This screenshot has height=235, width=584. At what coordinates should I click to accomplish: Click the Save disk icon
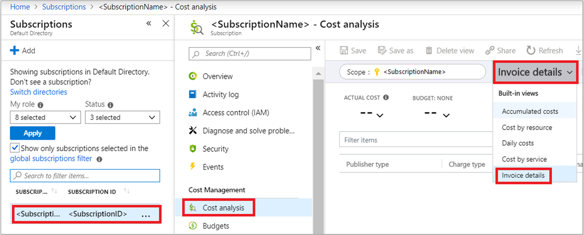click(x=344, y=50)
